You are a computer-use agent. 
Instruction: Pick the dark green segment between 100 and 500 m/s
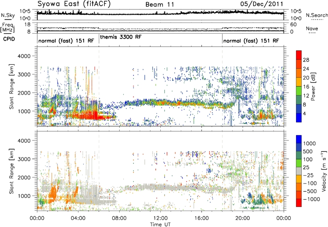(299, 155)
